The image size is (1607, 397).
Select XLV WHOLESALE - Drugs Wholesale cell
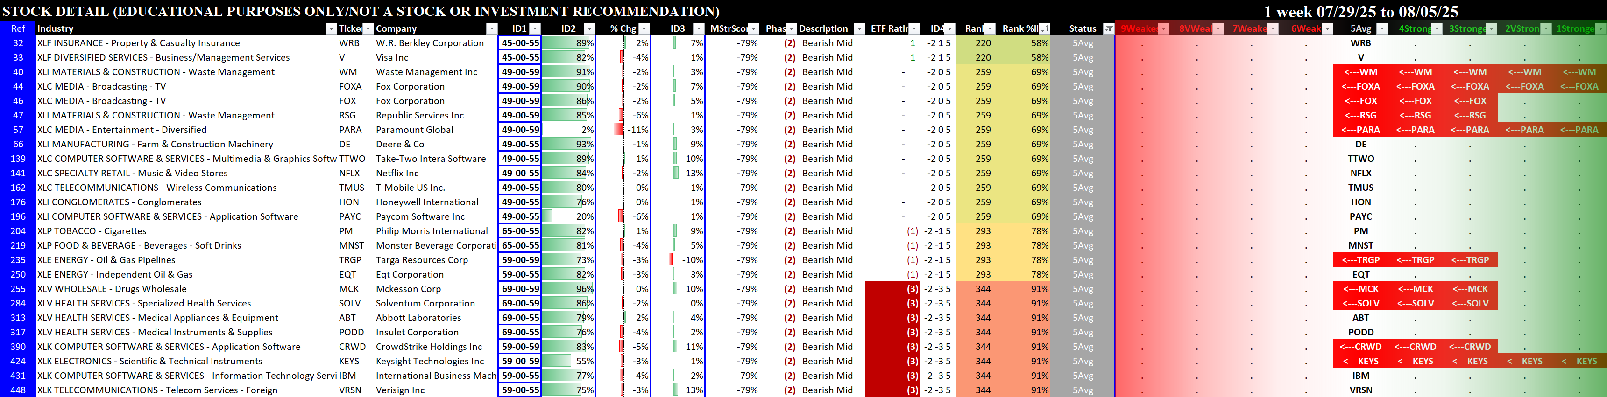[186, 289]
